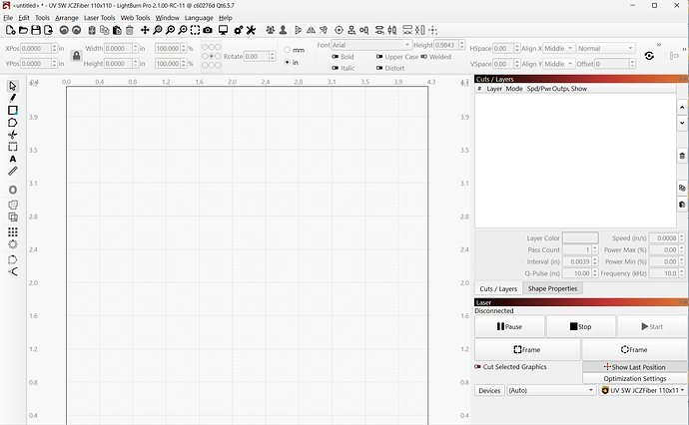Click the Rotate field spinner arrows
Screen dimensions: 689x425
(x=272, y=56)
